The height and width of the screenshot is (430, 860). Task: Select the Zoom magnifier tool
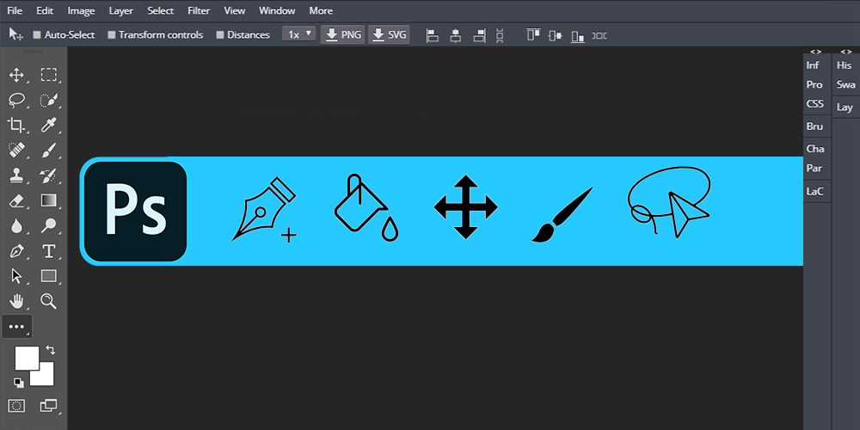(49, 301)
